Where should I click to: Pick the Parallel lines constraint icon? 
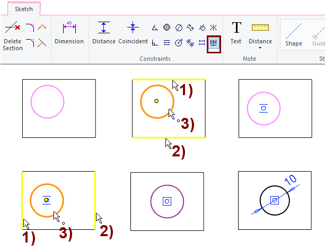pos(166,43)
